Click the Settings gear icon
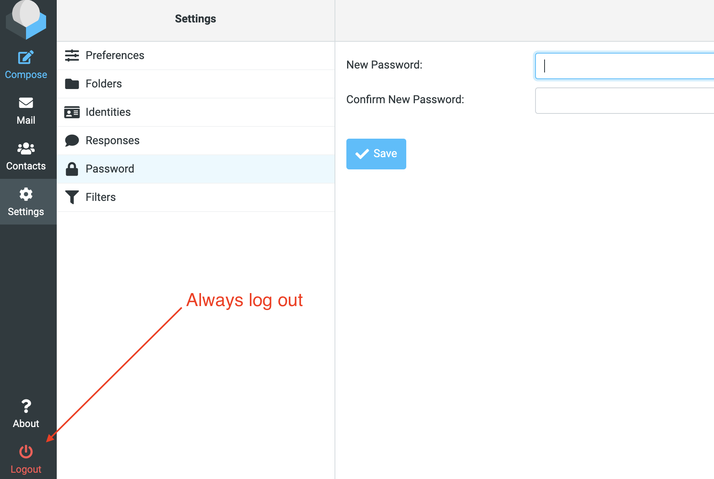 point(26,194)
